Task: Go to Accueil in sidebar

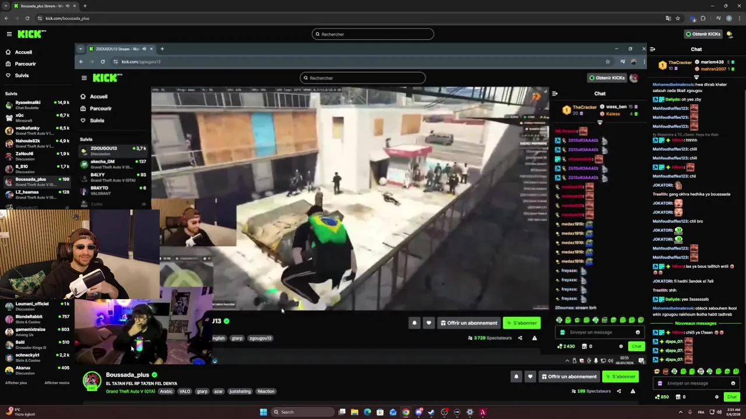Action: pyautogui.click(x=19, y=52)
